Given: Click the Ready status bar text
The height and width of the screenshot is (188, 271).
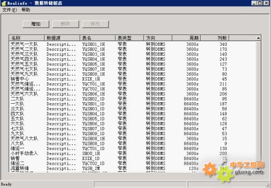Looking at the screenshot, I should 7,184.
